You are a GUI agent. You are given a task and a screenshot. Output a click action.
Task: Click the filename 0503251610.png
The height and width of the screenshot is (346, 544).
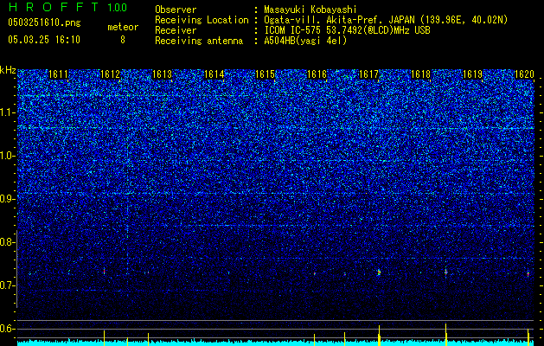pos(44,22)
